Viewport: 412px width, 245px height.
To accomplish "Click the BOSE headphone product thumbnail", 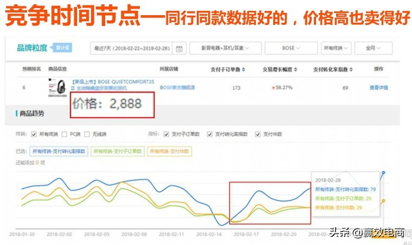I will (x=57, y=87).
